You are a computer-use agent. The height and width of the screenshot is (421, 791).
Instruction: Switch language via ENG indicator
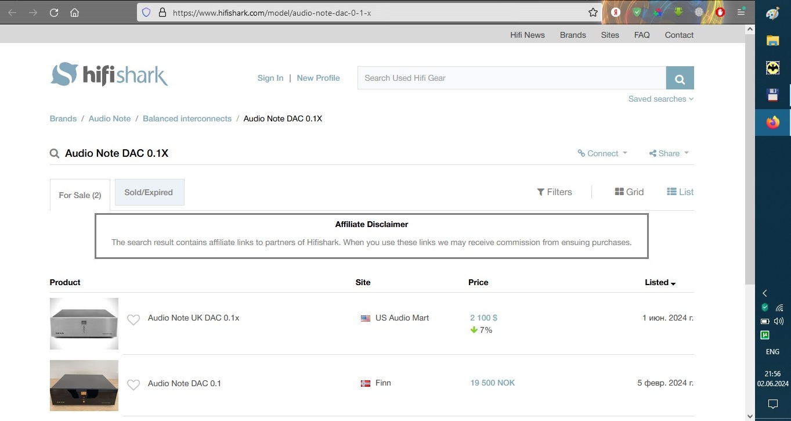772,352
